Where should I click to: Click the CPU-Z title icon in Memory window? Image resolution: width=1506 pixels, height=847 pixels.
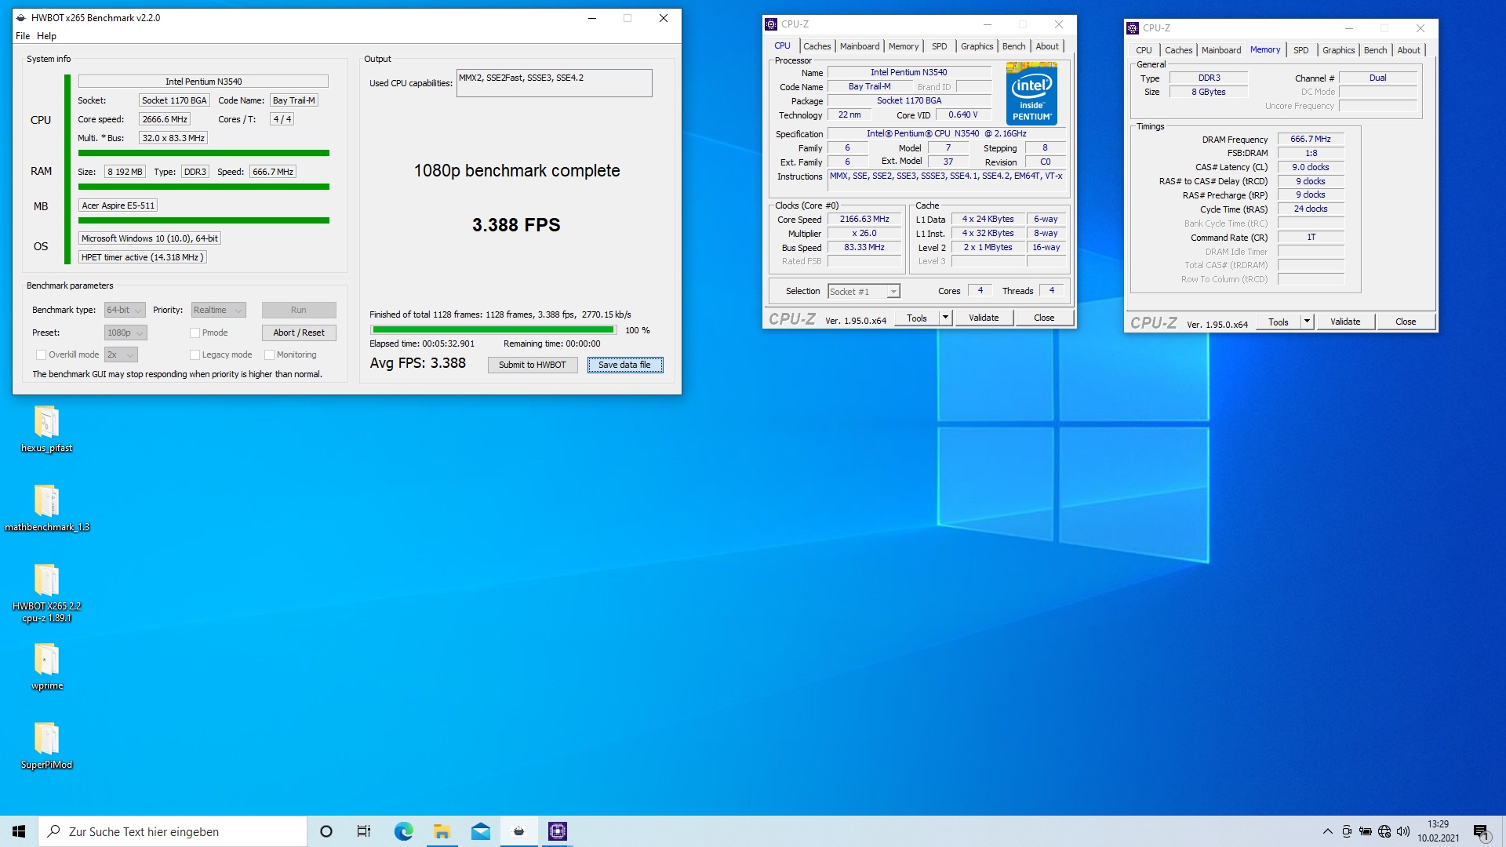click(x=1133, y=28)
